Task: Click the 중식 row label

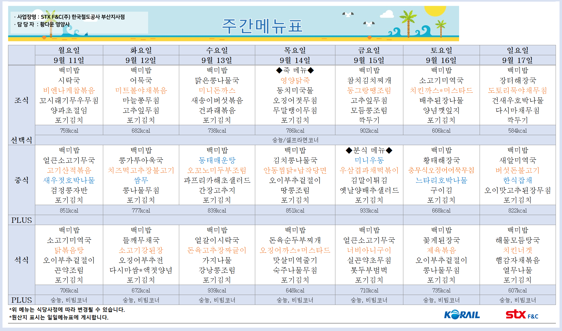Action: (x=22, y=180)
